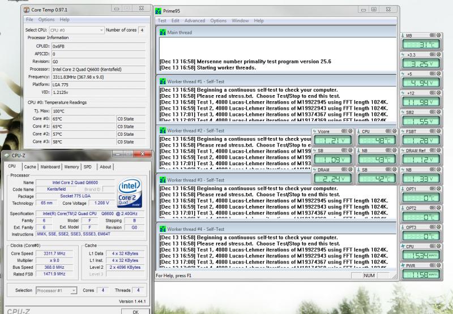Click the NUM indicator in Prime95 status bar
The height and width of the screenshot is (314, 453).
tap(369, 276)
